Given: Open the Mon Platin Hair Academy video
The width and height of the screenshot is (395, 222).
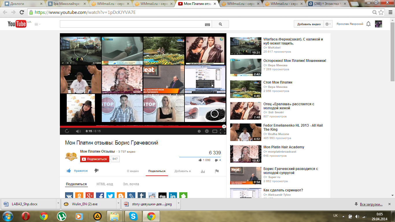Looking at the screenshot, I should point(284,147).
